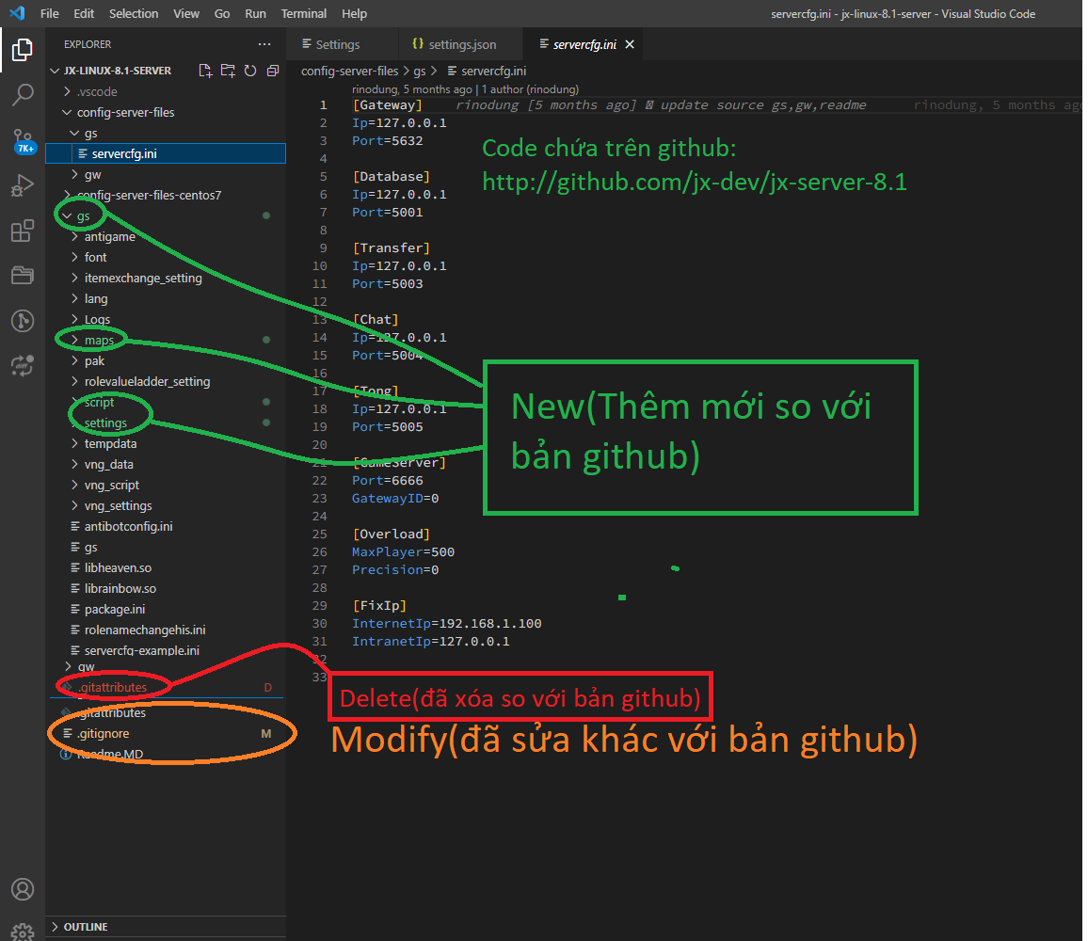Click 'InternetIp=192.168.1.100' on line 30
Viewport: 1088px width, 941px height.
click(446, 623)
